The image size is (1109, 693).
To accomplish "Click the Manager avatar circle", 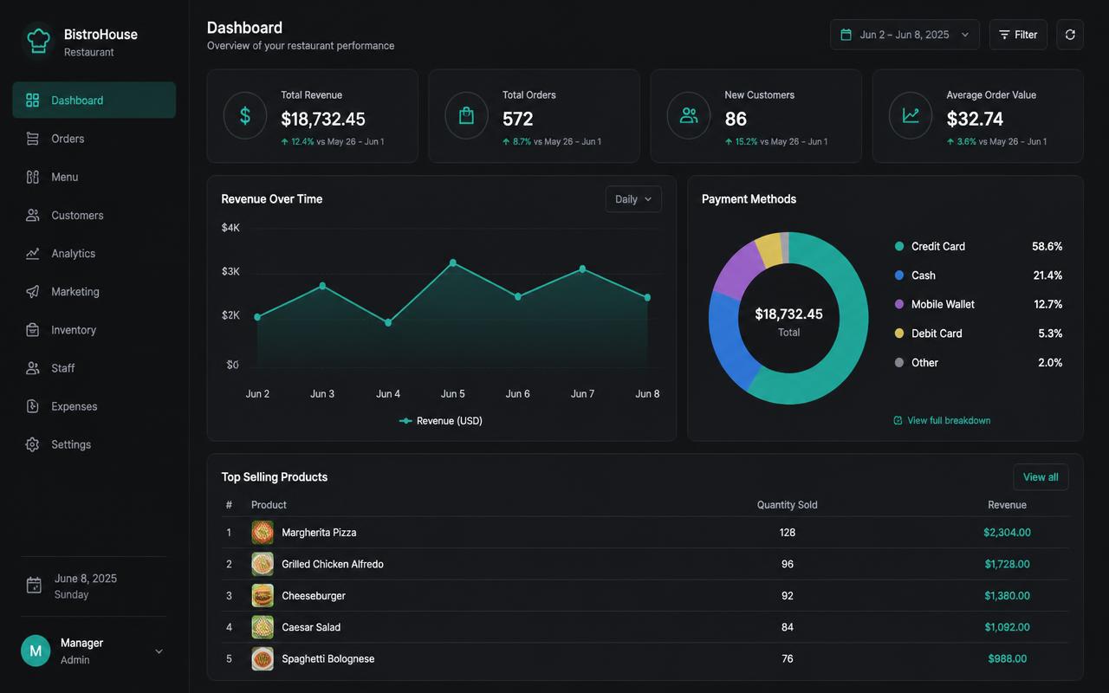I will 36,651.
